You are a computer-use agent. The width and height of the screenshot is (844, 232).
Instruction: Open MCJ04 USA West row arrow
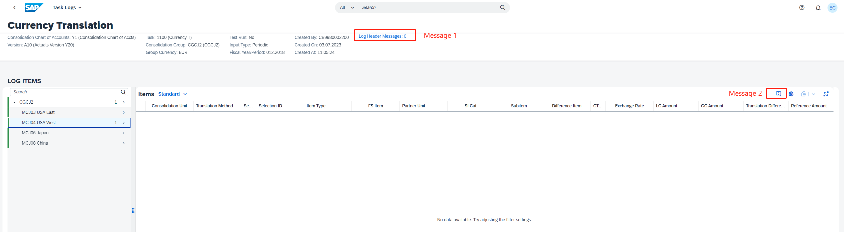coord(124,123)
